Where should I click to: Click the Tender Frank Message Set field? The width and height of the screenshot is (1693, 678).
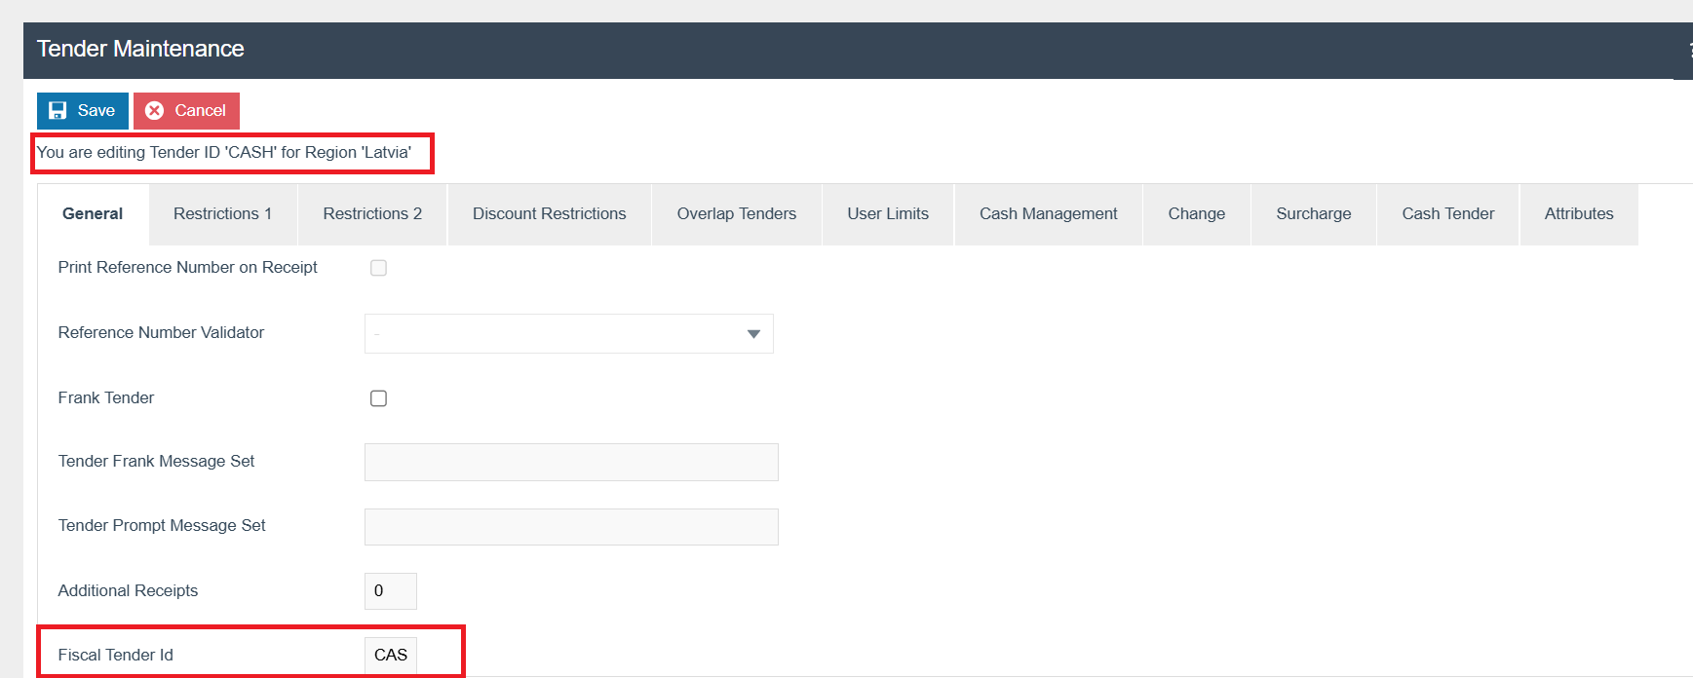[571, 463]
